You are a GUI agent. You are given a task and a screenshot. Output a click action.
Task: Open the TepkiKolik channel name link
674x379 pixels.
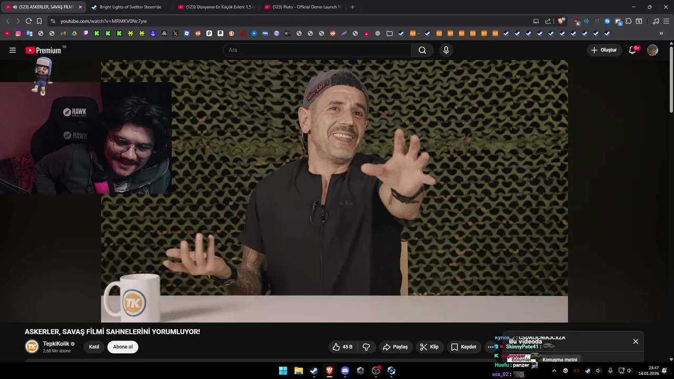(x=56, y=344)
